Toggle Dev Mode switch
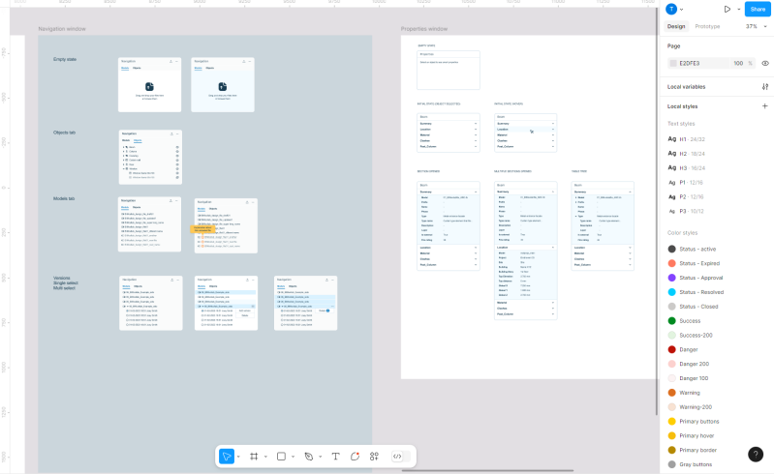 (400, 457)
